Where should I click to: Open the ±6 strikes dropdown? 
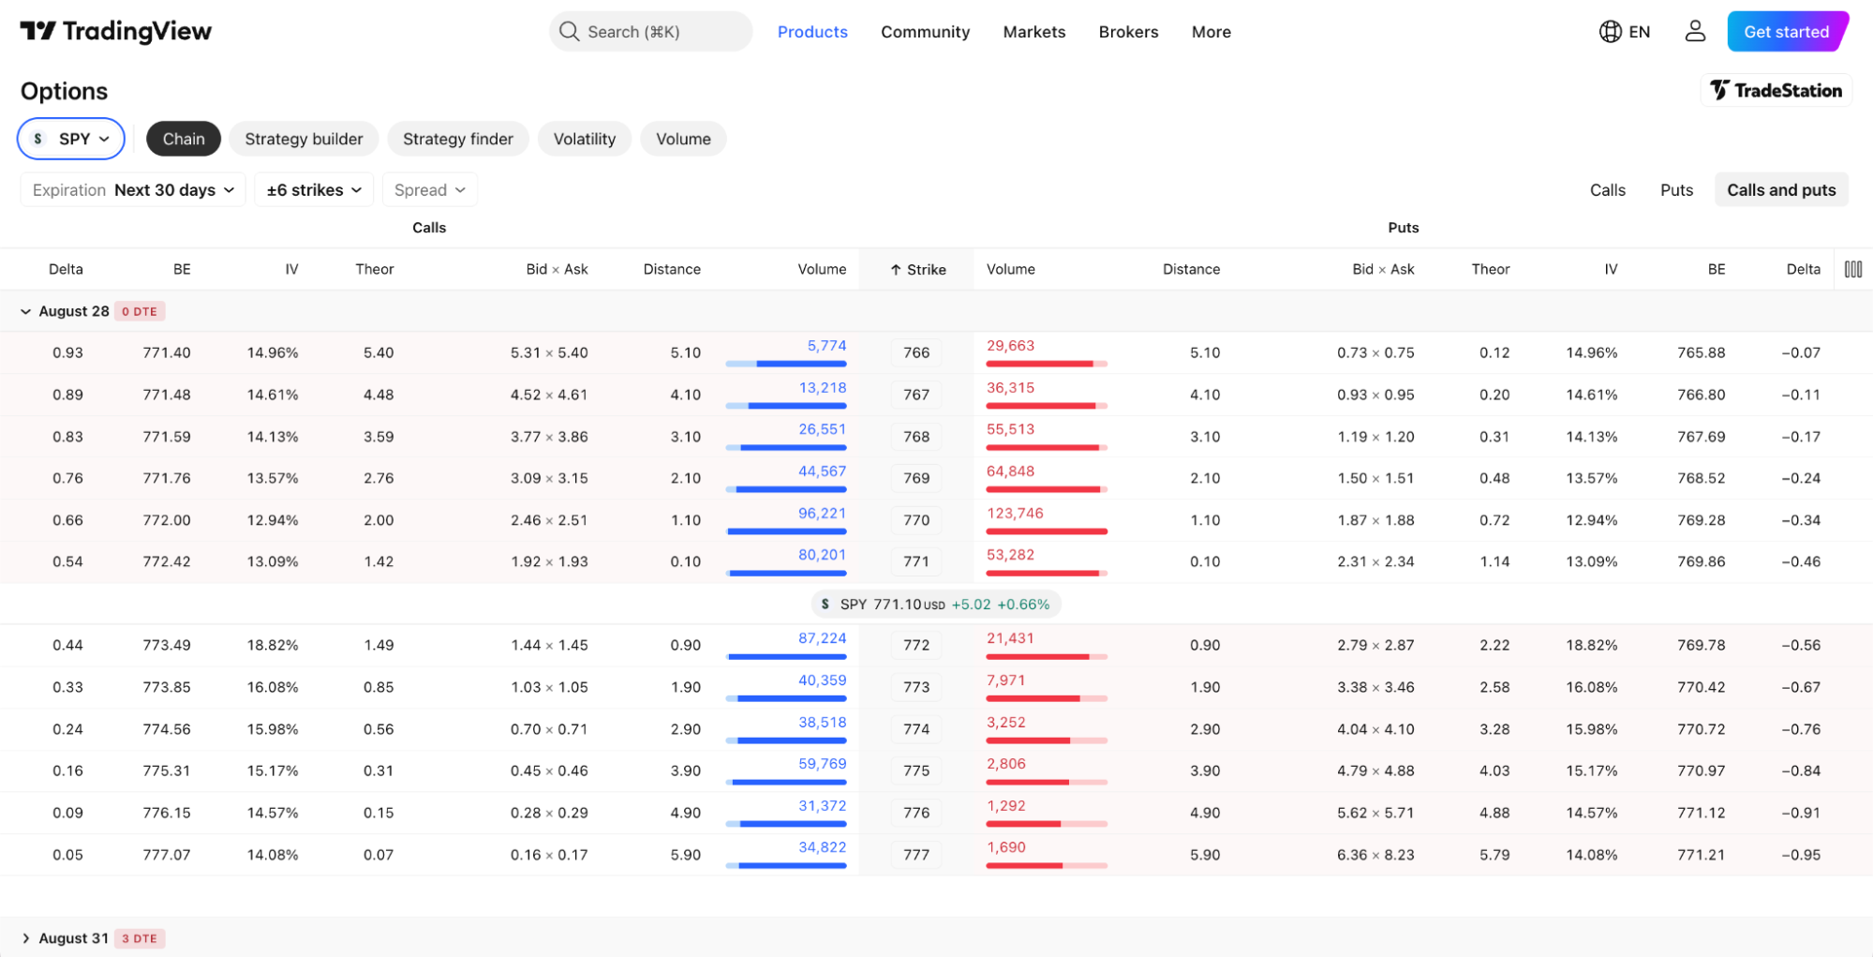click(x=314, y=190)
